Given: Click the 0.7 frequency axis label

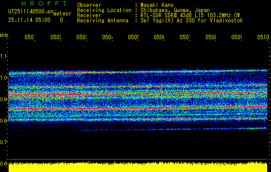Looking at the screenshot, I should pos(3,142).
